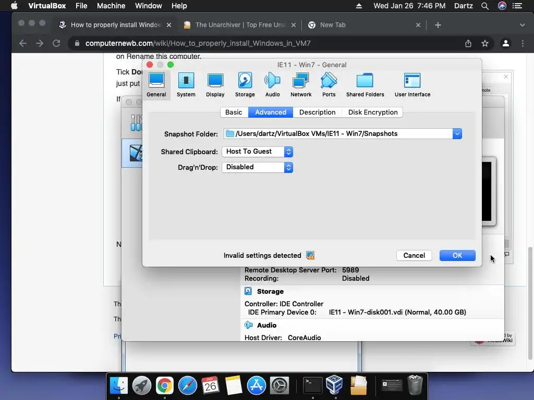Open Launchpad from the Dock

pos(142,386)
